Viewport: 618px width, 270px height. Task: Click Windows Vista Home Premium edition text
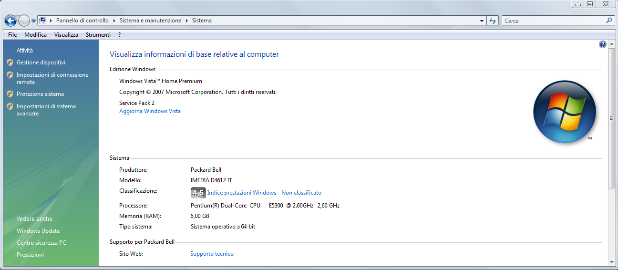click(161, 81)
